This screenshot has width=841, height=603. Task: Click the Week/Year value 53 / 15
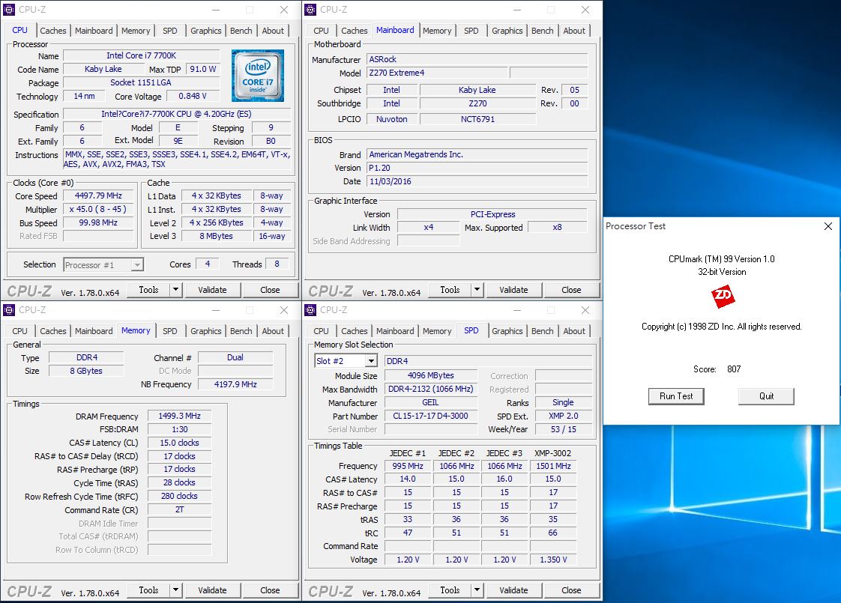(563, 429)
